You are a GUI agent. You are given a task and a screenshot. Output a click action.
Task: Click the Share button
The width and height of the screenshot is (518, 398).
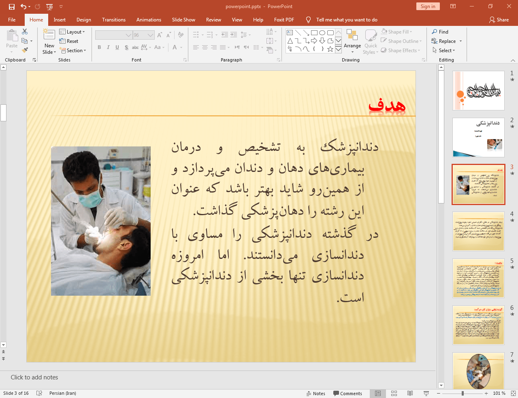click(499, 19)
